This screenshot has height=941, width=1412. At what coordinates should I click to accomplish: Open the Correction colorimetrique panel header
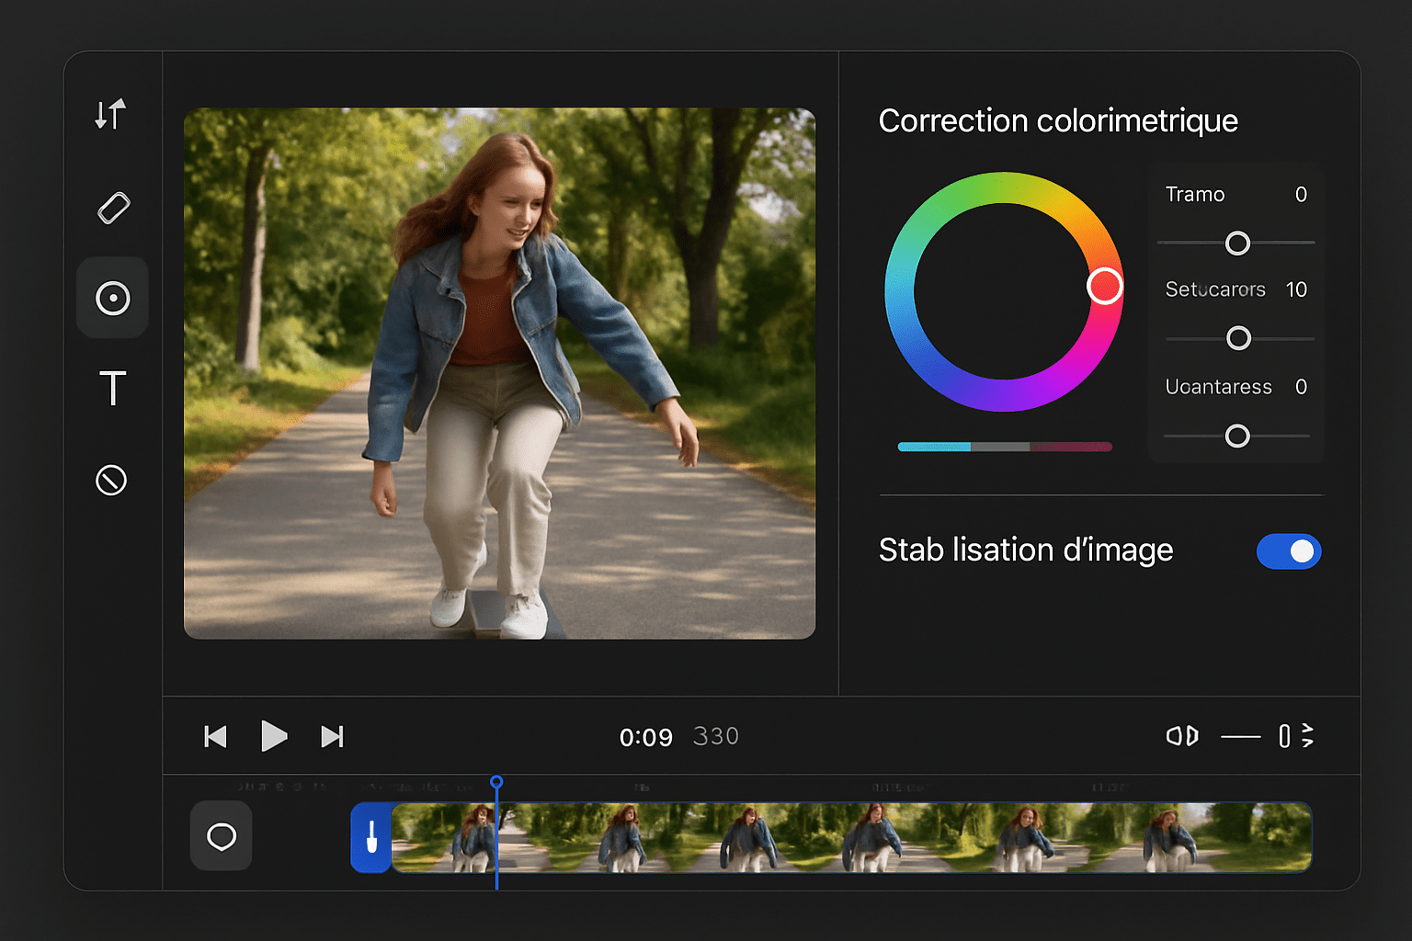click(1058, 120)
